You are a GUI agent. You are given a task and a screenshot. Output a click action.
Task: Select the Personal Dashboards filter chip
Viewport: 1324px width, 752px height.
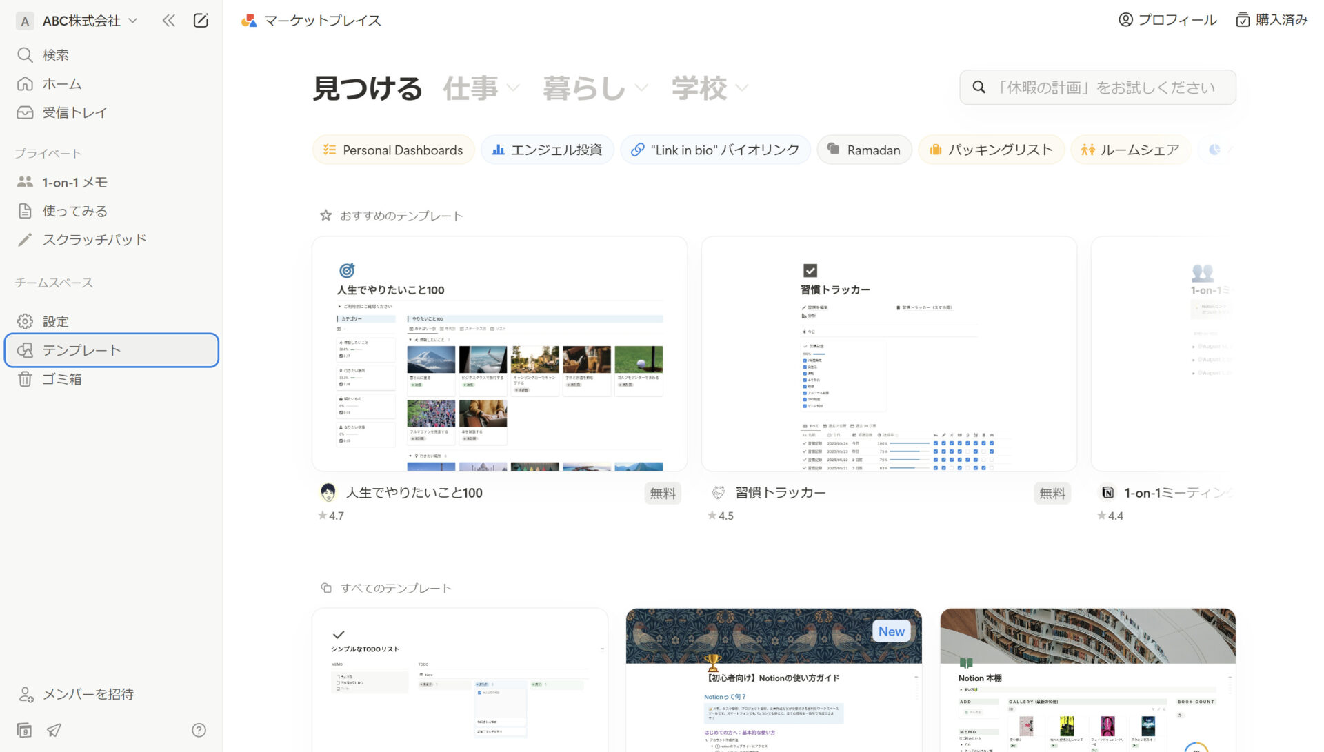[393, 150]
